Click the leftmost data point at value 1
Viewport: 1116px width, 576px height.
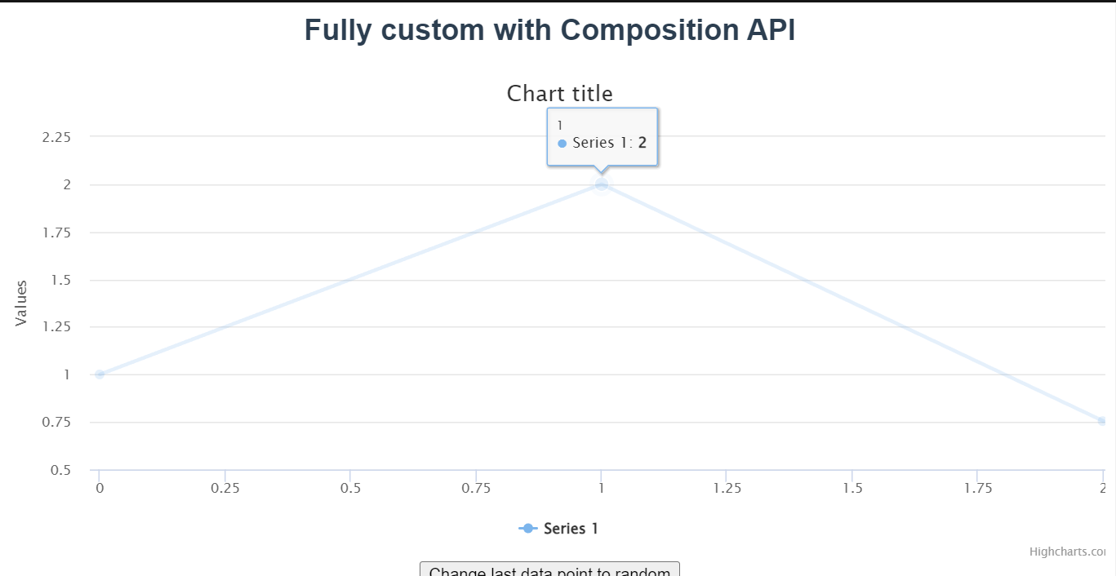pyautogui.click(x=99, y=374)
